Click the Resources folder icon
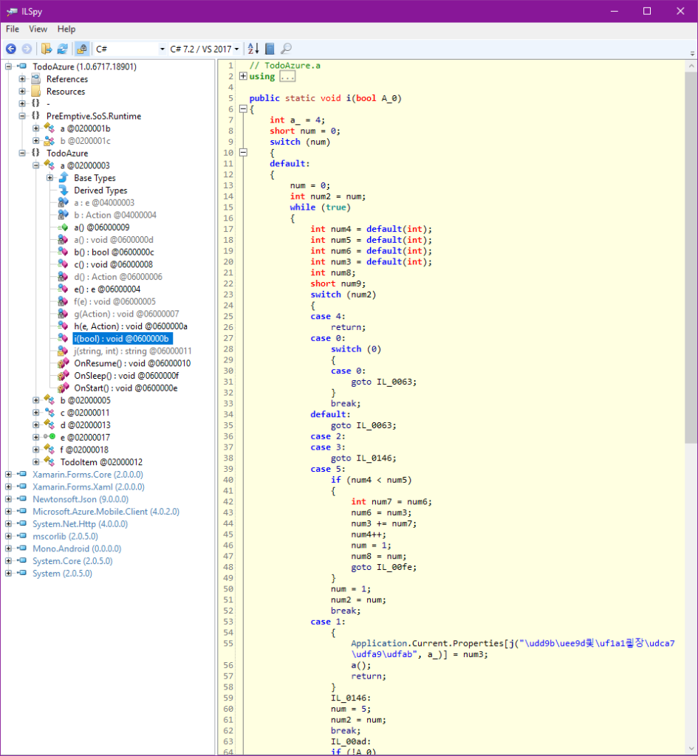 pos(36,91)
